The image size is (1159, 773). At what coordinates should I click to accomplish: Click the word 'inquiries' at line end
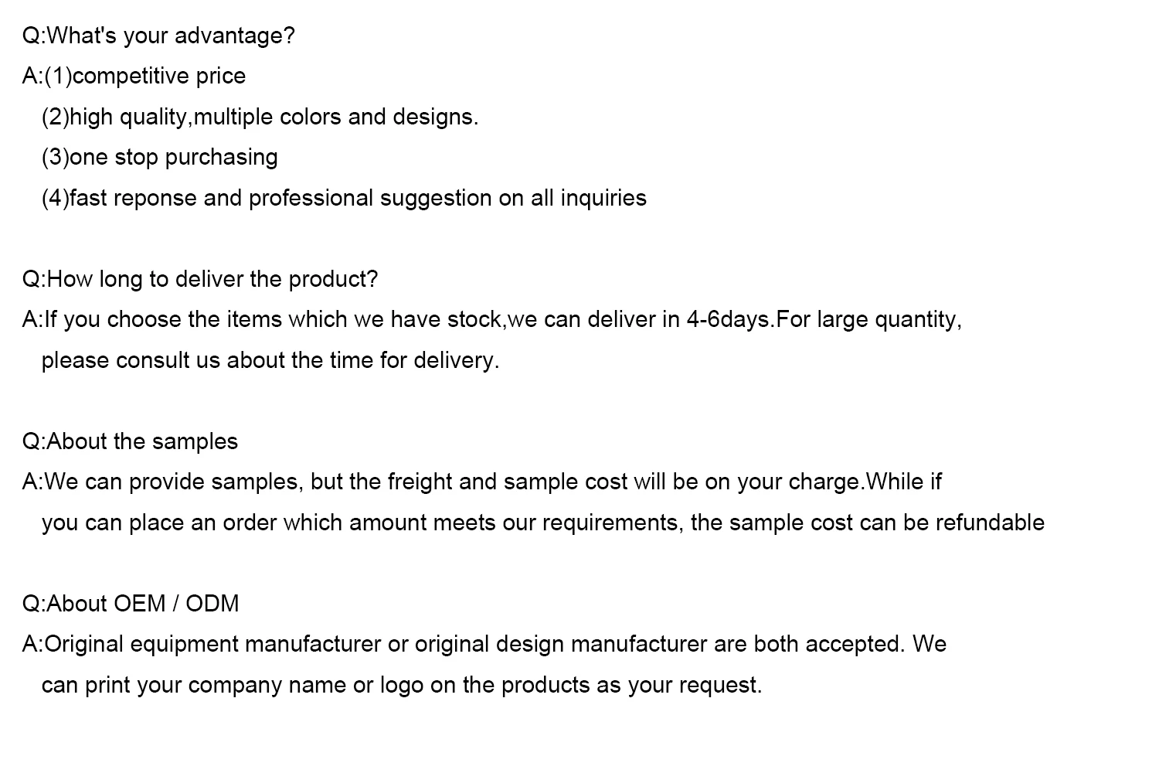(x=603, y=199)
